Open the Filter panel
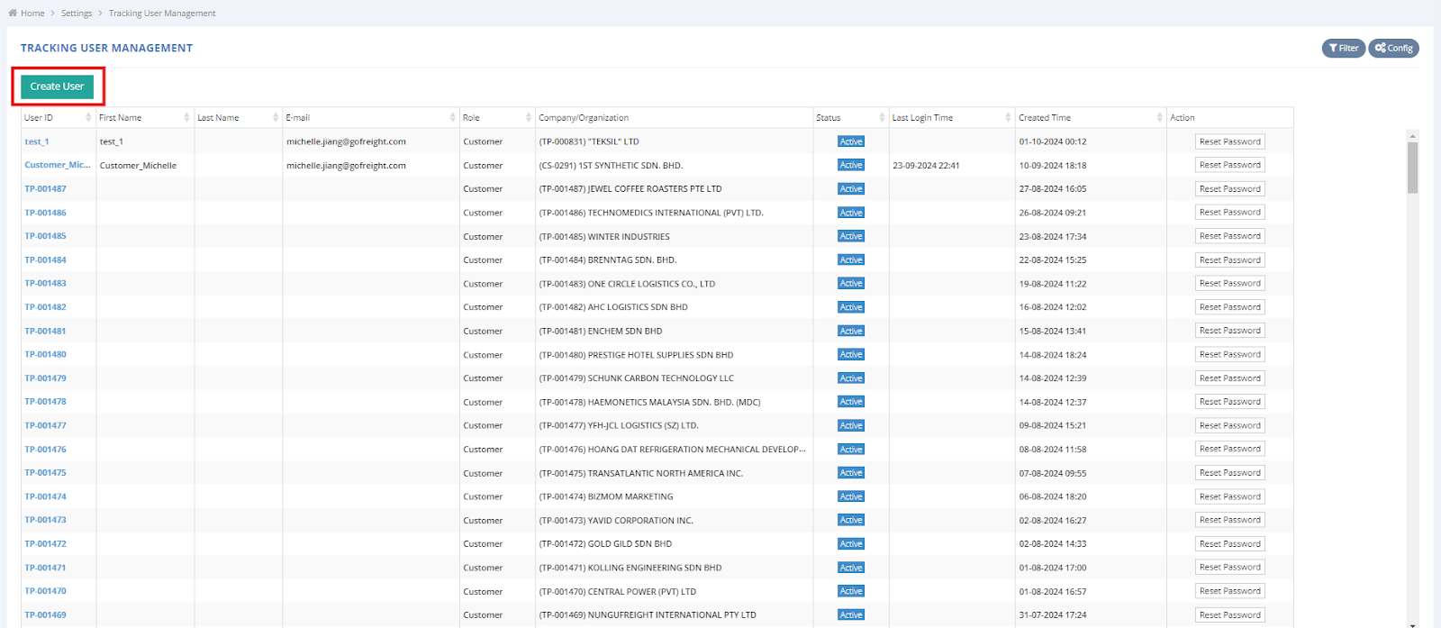 pos(1343,49)
